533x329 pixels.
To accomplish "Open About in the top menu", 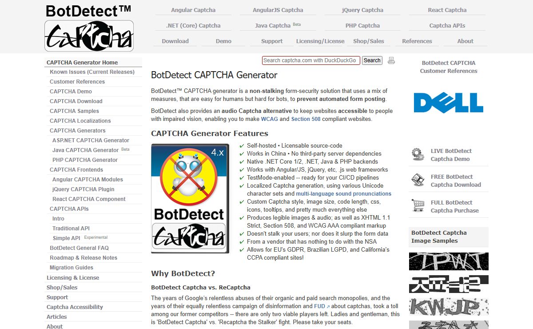I will pos(465,41).
